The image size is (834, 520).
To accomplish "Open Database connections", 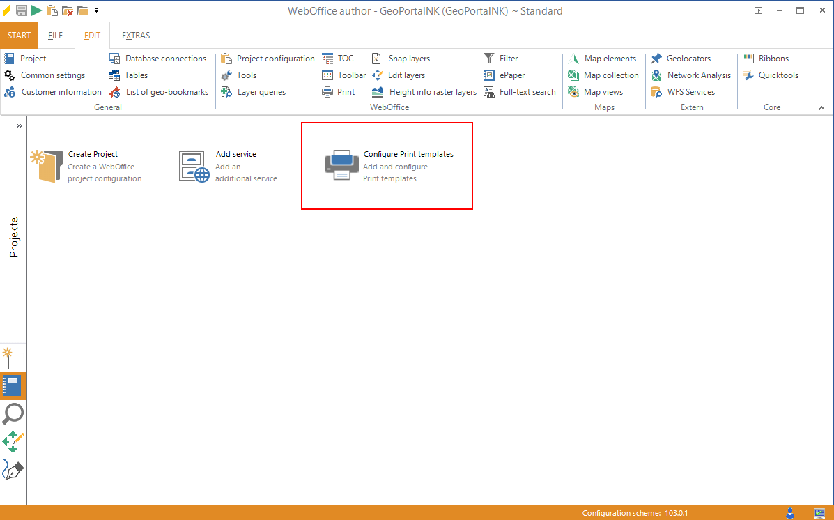I will coord(157,59).
